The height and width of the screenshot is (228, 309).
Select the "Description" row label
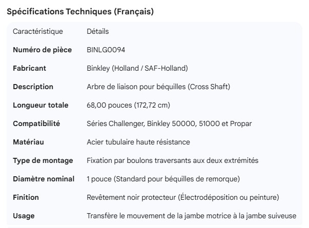coord(33,87)
